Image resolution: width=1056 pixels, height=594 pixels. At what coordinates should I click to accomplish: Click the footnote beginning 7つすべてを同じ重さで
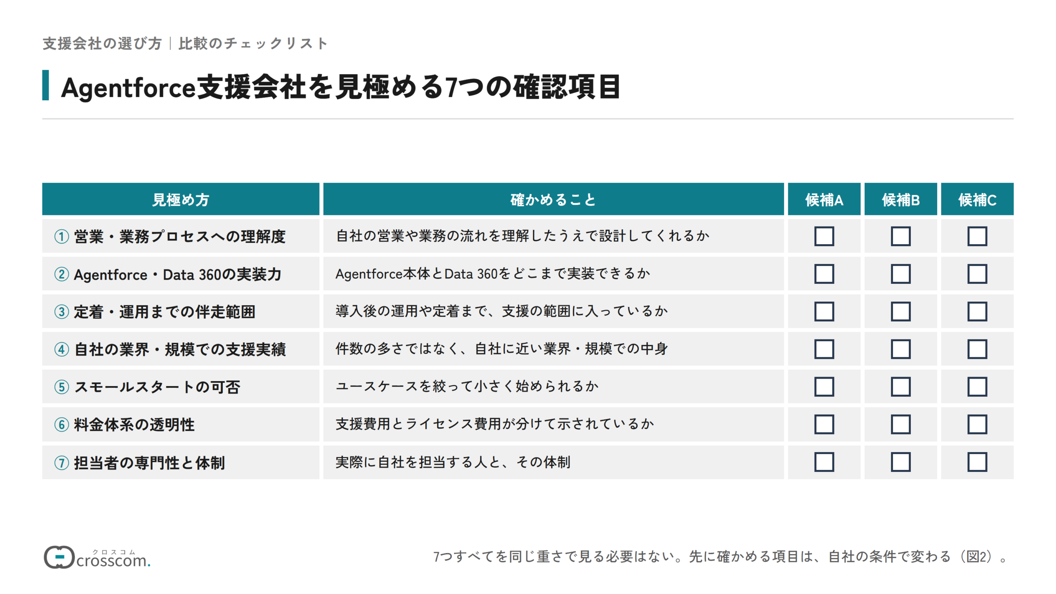721,556
